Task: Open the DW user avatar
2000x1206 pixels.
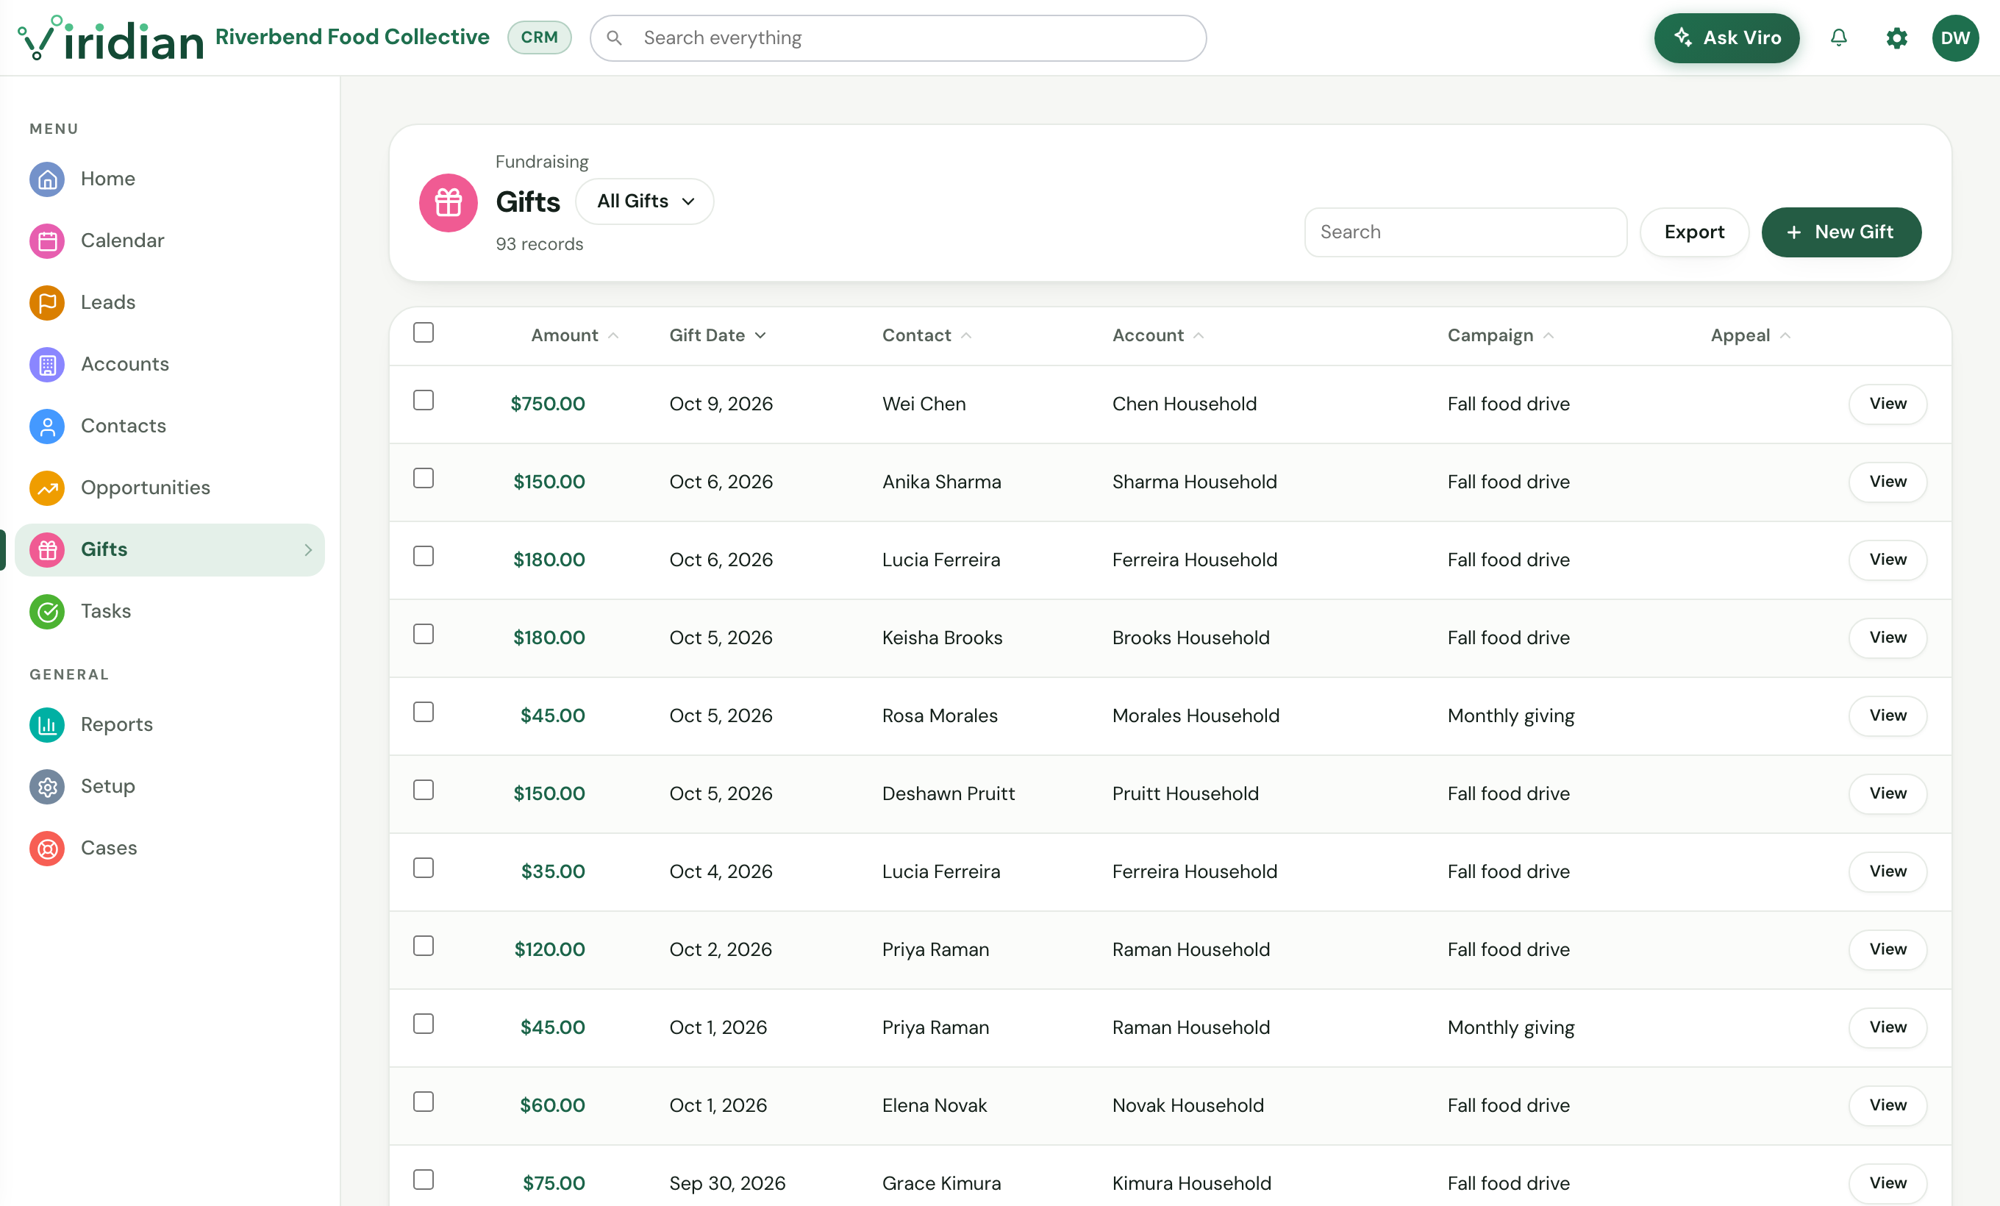Action: coord(1954,38)
